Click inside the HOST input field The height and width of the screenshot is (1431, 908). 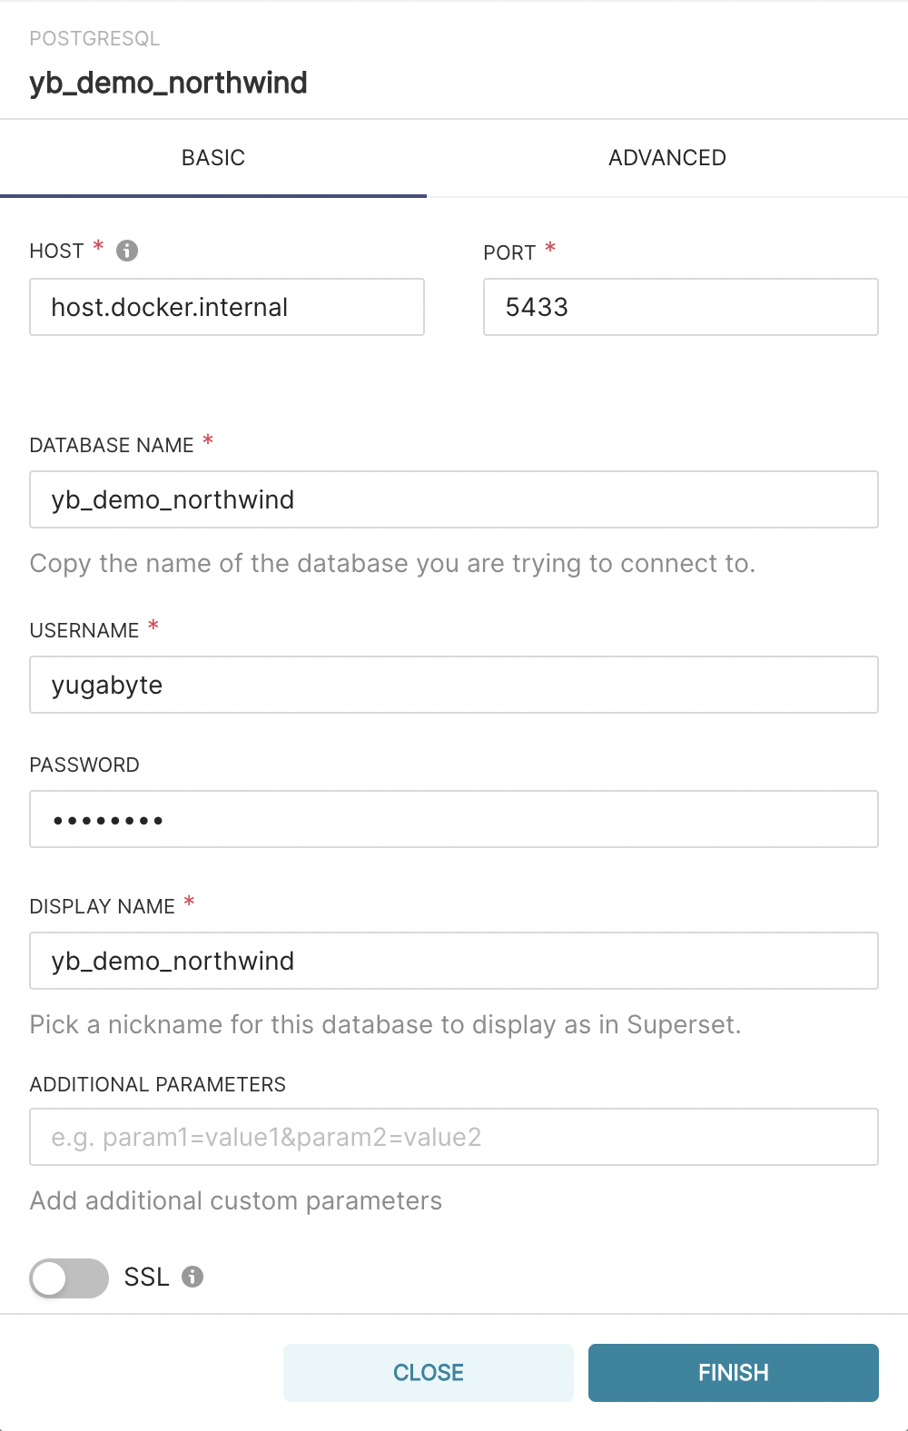point(226,307)
